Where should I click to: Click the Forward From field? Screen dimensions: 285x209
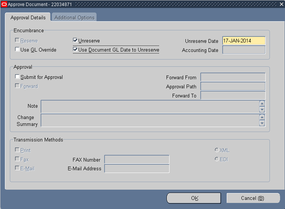pyautogui.click(x=233, y=77)
